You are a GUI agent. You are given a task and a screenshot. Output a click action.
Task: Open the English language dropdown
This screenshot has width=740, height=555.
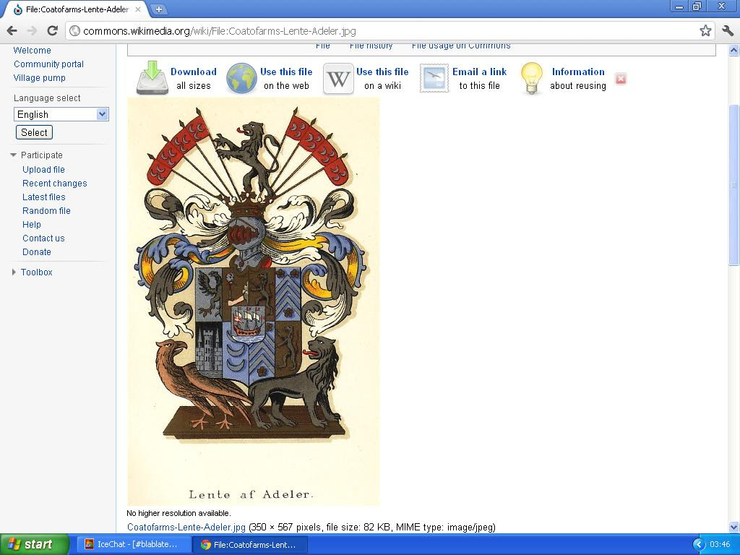[x=61, y=114]
